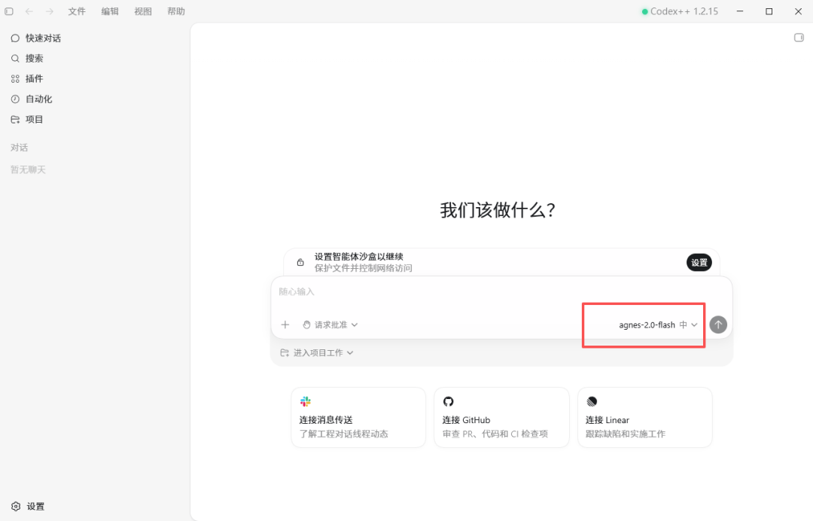Click the 暂无聊天 placeholder text
The image size is (813, 521).
point(28,169)
